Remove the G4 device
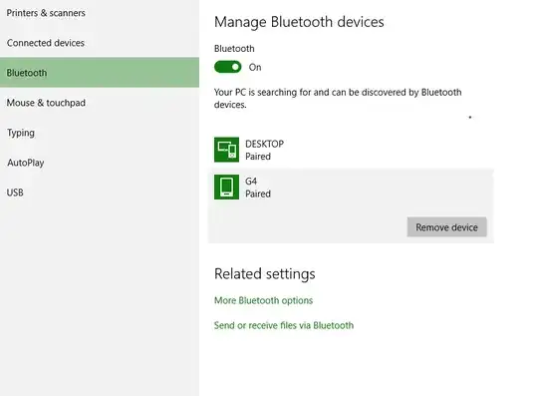The width and height of the screenshot is (538, 396). click(x=446, y=227)
